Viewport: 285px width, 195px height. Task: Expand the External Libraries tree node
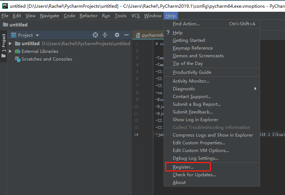pos(10,51)
